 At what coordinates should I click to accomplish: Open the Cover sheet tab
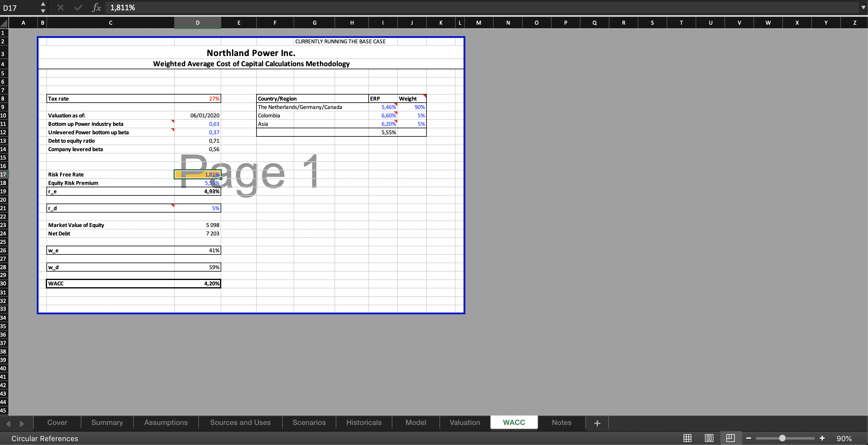point(57,422)
